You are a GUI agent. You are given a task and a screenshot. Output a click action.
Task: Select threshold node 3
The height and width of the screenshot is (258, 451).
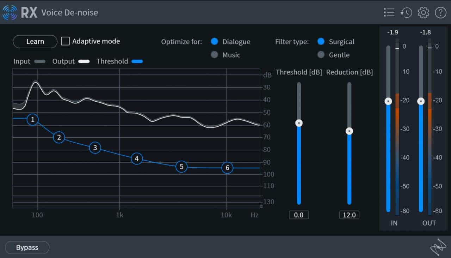95,148
